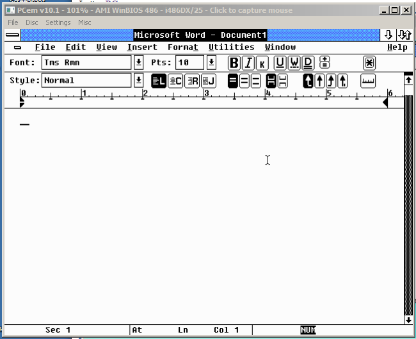The image size is (416, 339).
Task: Click the vertical scrollbar down arrow
Action: (x=408, y=320)
